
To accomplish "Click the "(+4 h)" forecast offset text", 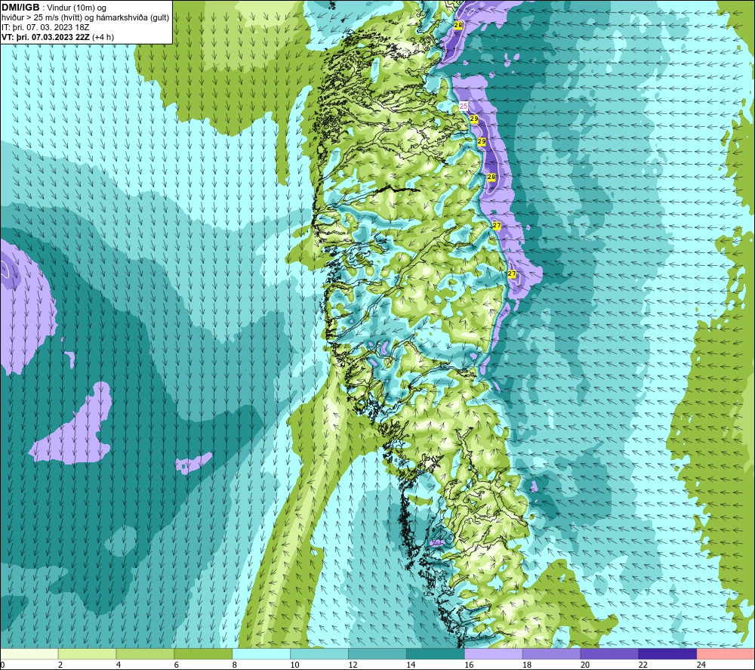I will (x=103, y=37).
